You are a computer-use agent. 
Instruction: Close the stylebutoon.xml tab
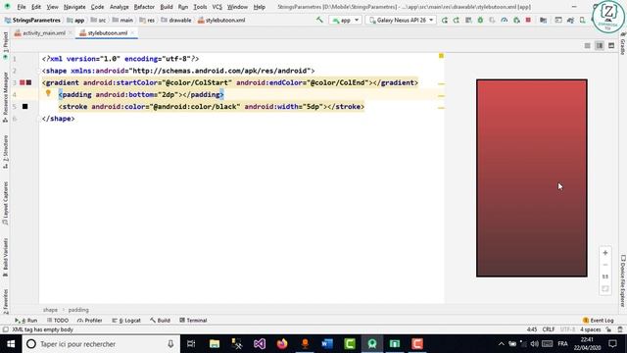coord(133,32)
